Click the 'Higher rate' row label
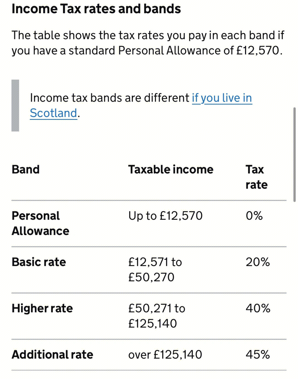The height and width of the screenshot is (381, 298). pyautogui.click(x=42, y=308)
